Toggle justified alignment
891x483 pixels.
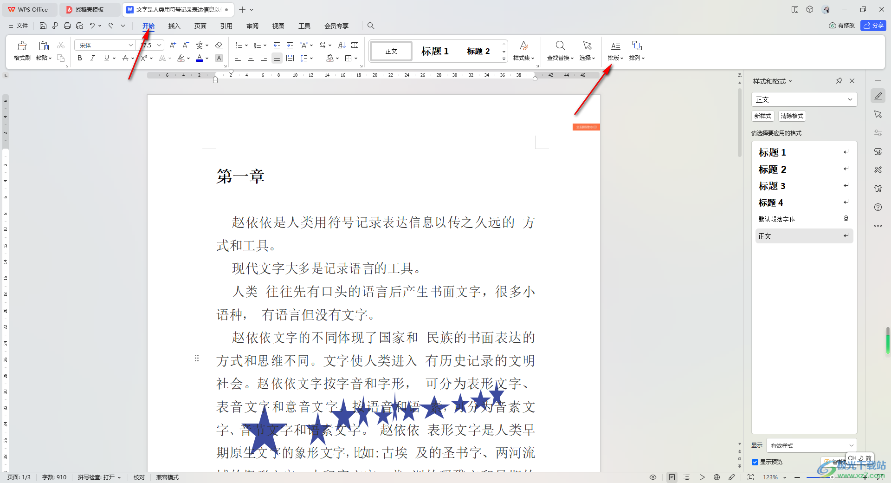(x=277, y=58)
